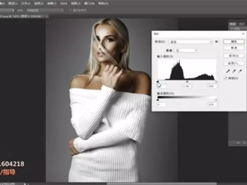Toggle the checkbox in the options bar
This screenshot has height=185, width=247.
click(x=70, y=10)
